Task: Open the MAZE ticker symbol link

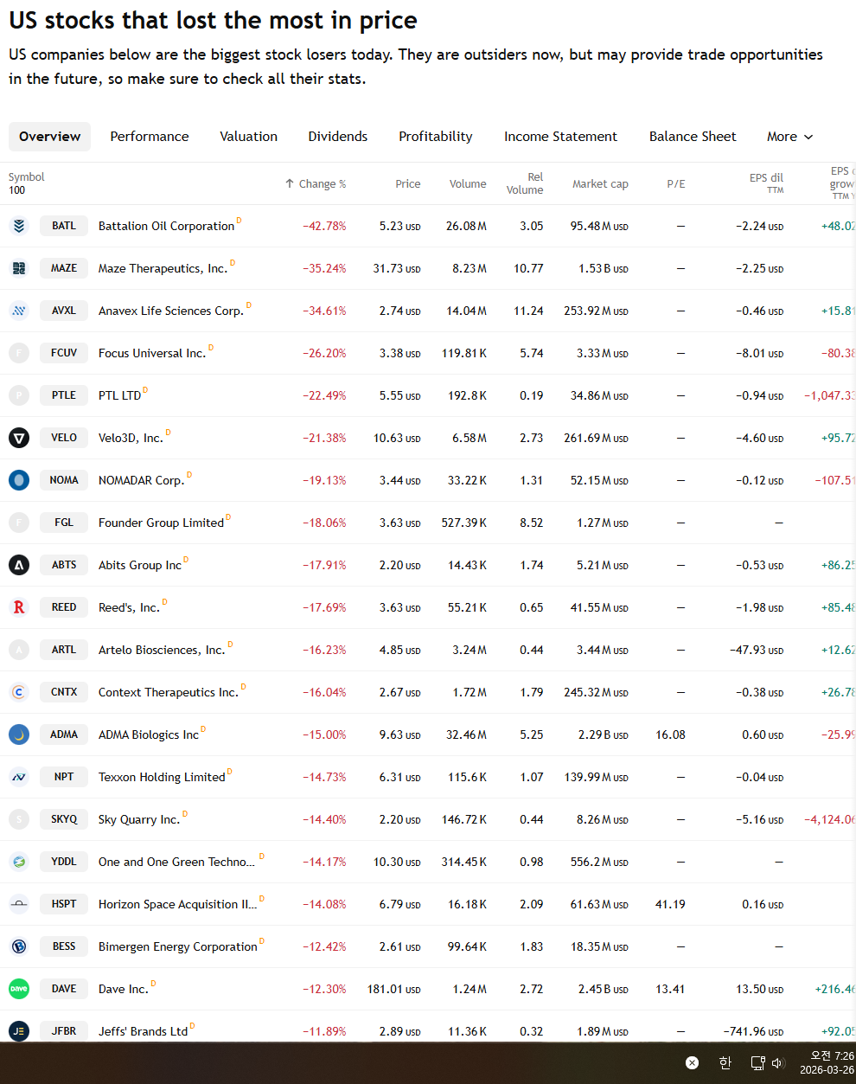Action: click(64, 268)
